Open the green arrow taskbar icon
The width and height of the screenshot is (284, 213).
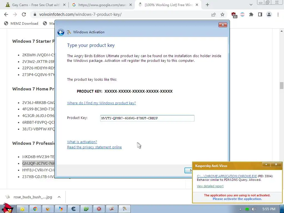[x=86, y=209]
